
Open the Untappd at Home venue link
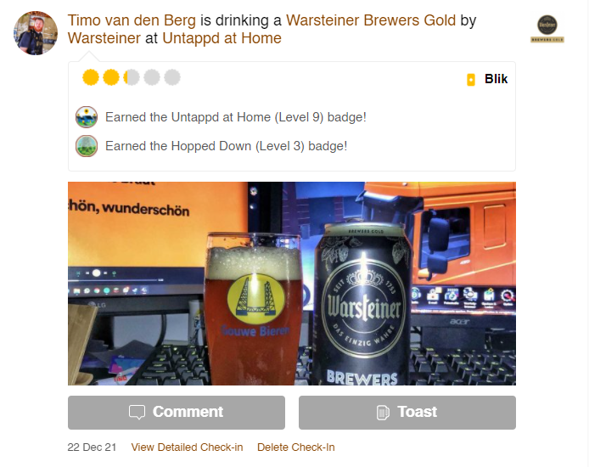(x=222, y=38)
